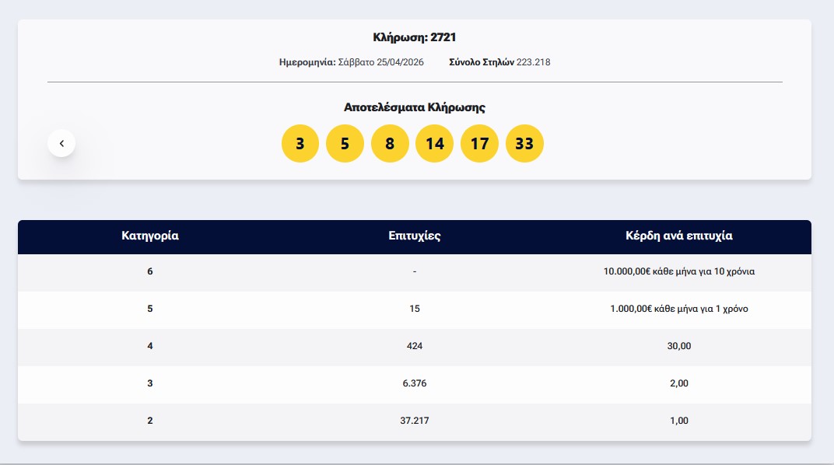
Task: Go to the previous draw with the left chevron
Action: tap(61, 143)
